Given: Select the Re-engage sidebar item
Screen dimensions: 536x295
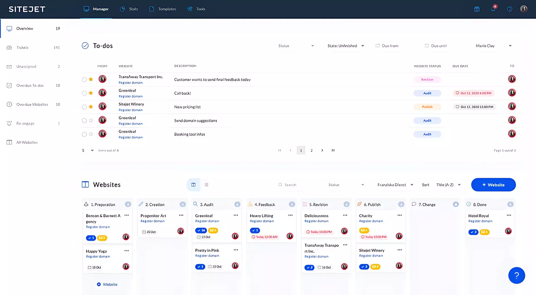Looking at the screenshot, I should tap(26, 123).
